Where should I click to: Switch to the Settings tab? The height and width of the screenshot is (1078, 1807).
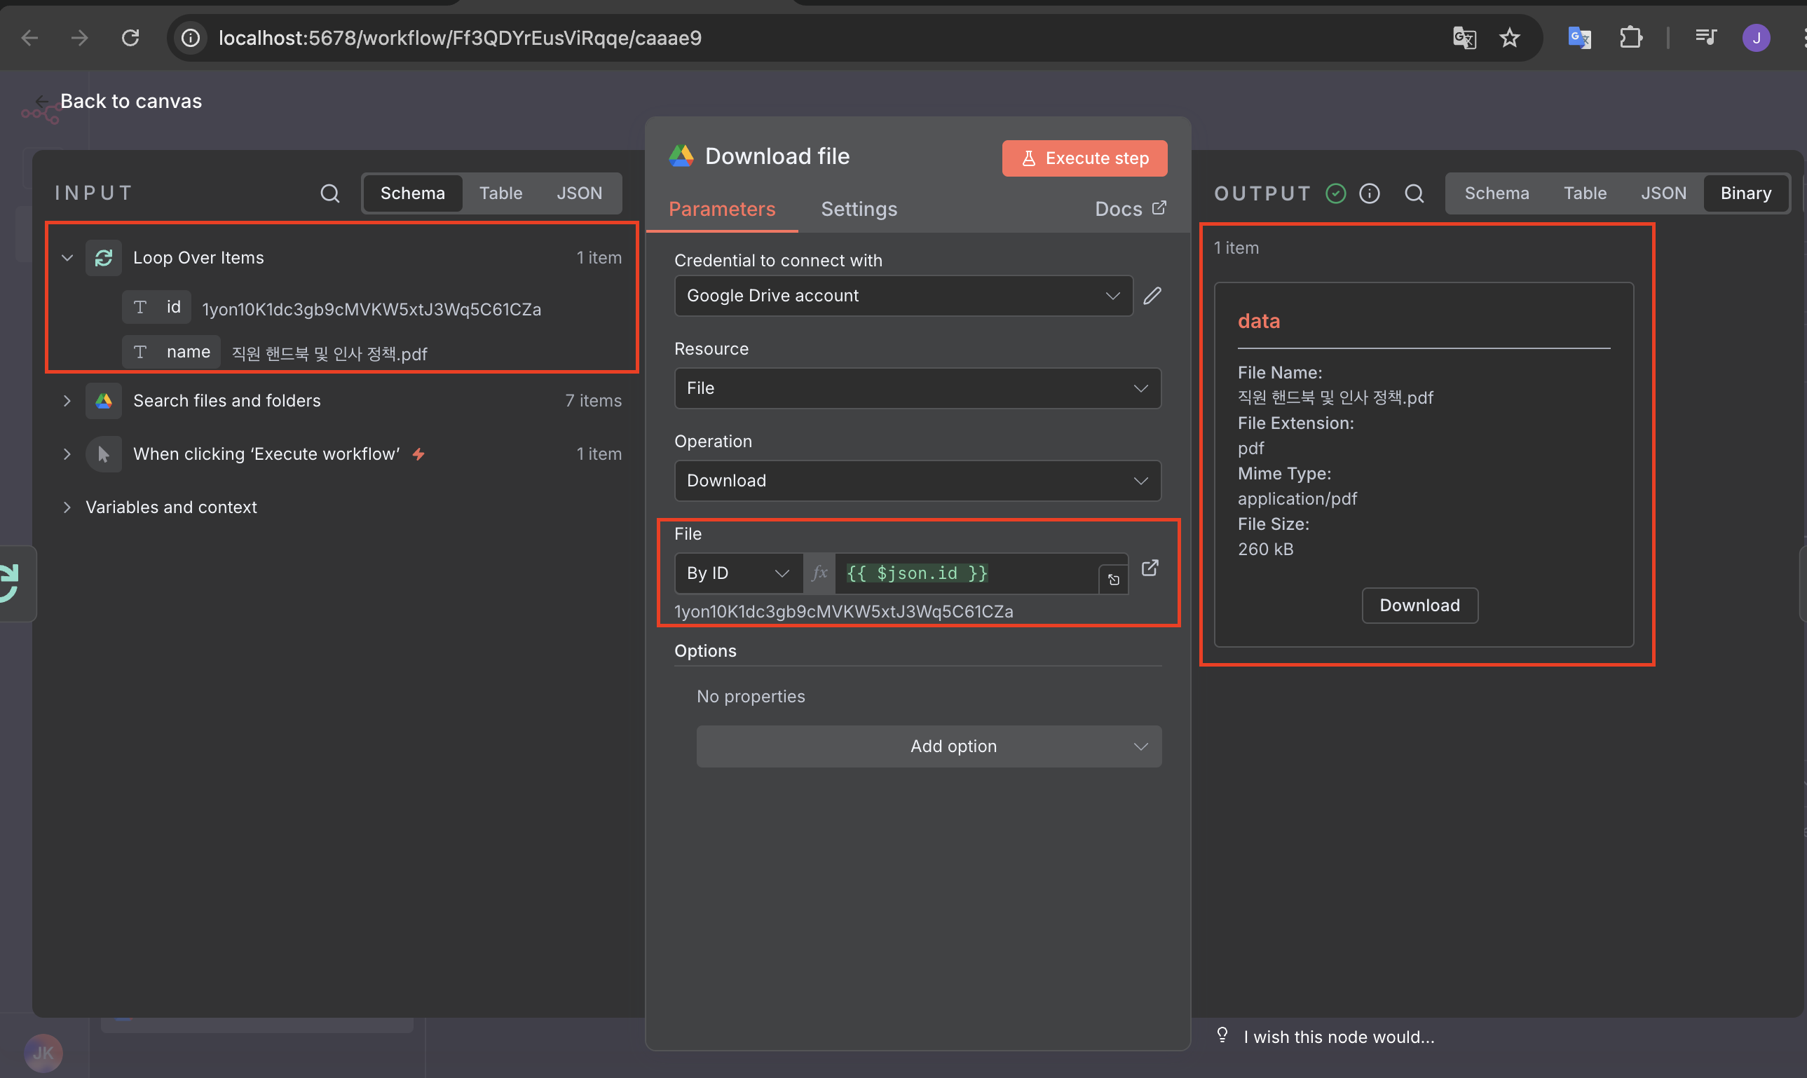[859, 209]
